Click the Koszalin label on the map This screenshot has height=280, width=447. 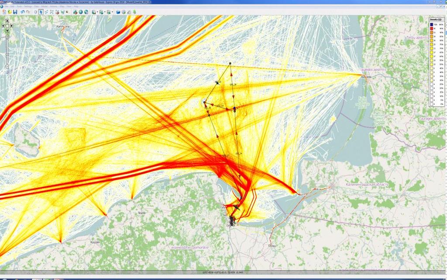tap(95, 242)
